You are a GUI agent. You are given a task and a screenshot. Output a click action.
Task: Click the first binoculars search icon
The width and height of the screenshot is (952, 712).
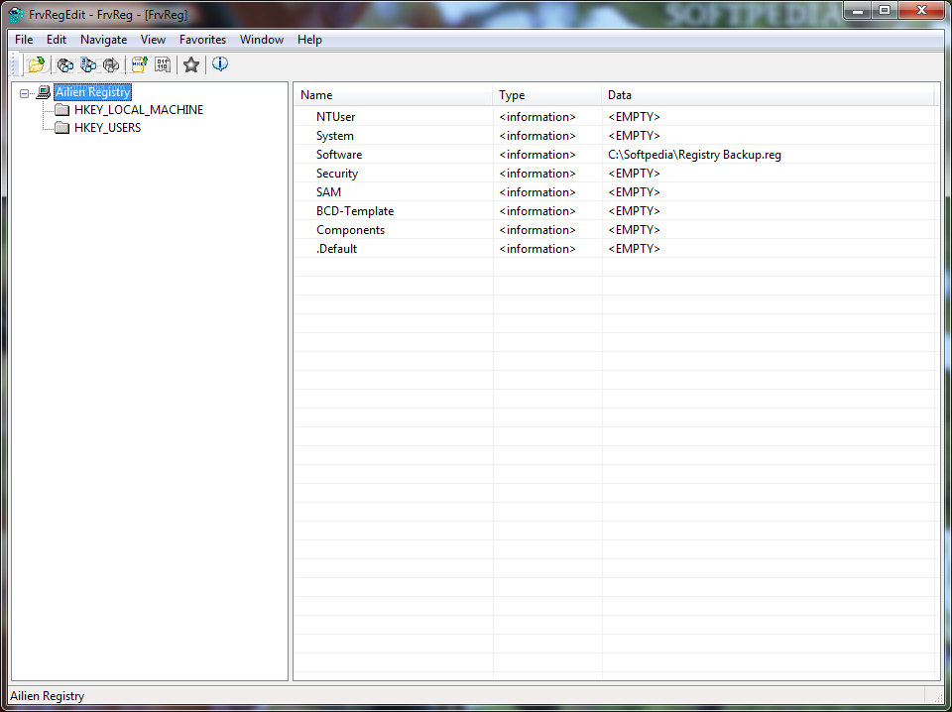[x=65, y=64]
